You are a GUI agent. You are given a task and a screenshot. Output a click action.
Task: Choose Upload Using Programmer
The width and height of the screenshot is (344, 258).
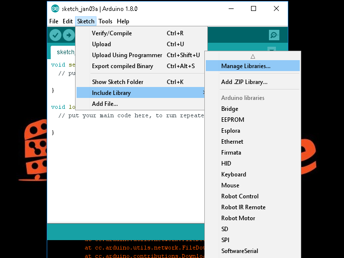[x=140, y=55]
